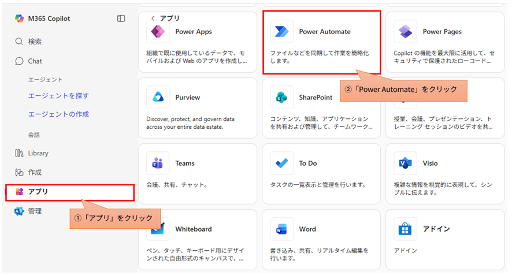Image resolution: width=512 pixels, height=275 pixels.
Task: Click the '会議、共有、チャット。' description
Action: (177, 185)
